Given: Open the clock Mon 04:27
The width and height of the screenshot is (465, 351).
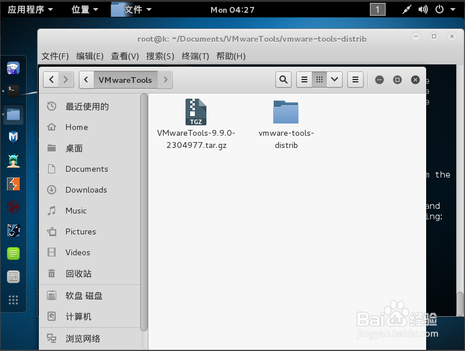Looking at the screenshot, I should click(x=232, y=10).
